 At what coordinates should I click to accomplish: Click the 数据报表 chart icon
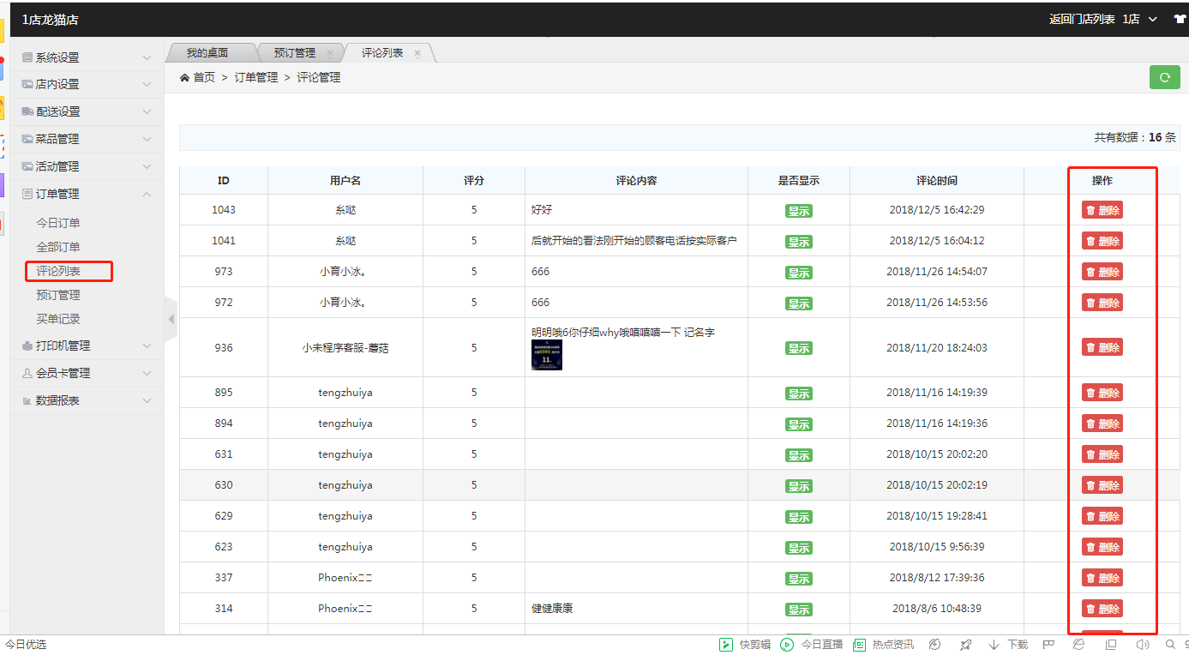tap(27, 401)
